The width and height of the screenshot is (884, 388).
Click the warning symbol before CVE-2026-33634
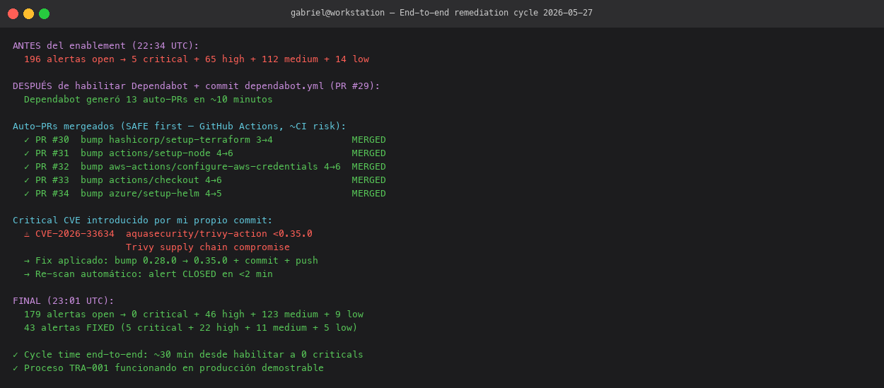(x=27, y=234)
